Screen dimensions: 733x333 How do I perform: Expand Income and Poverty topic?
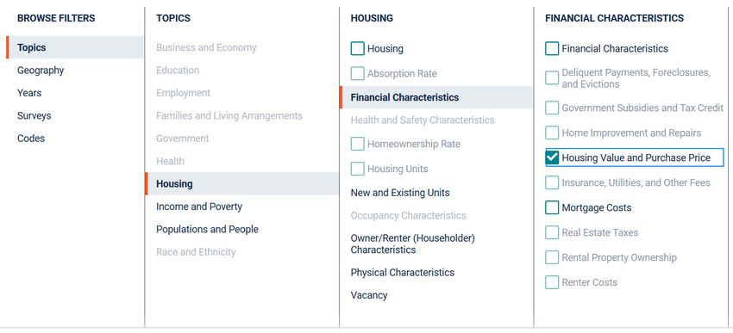pos(199,207)
